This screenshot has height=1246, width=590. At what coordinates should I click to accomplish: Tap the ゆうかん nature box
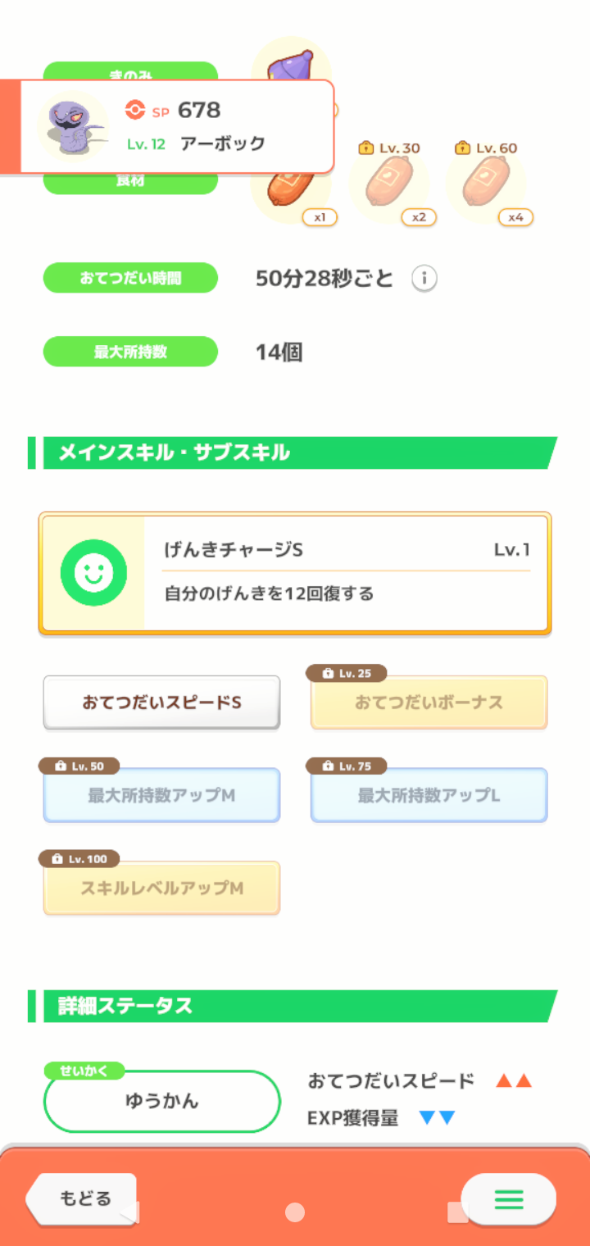[161, 1101]
